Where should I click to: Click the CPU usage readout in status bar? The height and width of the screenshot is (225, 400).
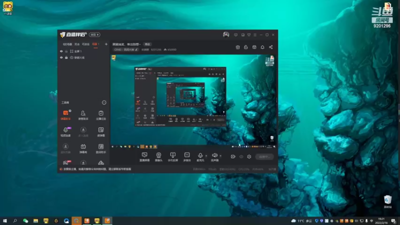pos(244,169)
